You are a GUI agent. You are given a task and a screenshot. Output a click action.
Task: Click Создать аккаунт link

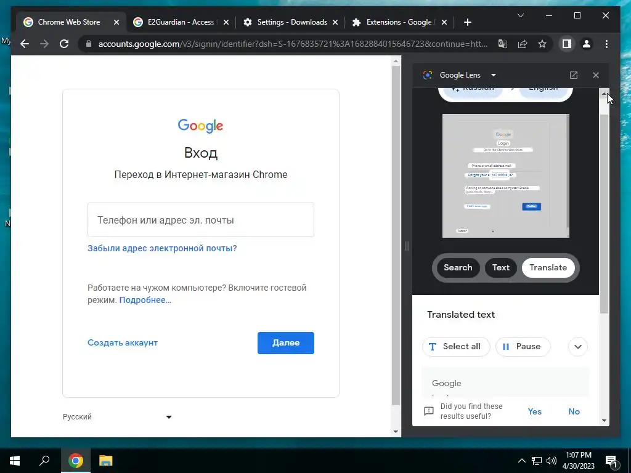click(x=123, y=342)
